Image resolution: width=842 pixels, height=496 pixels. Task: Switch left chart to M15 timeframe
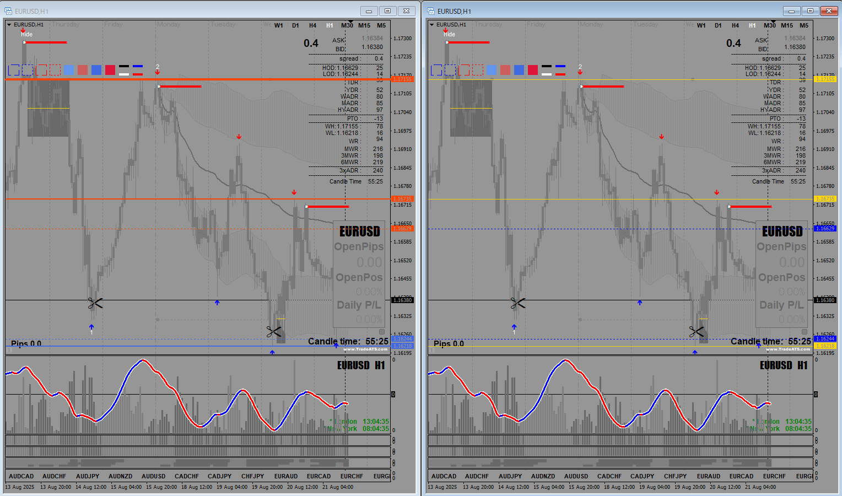click(x=364, y=25)
